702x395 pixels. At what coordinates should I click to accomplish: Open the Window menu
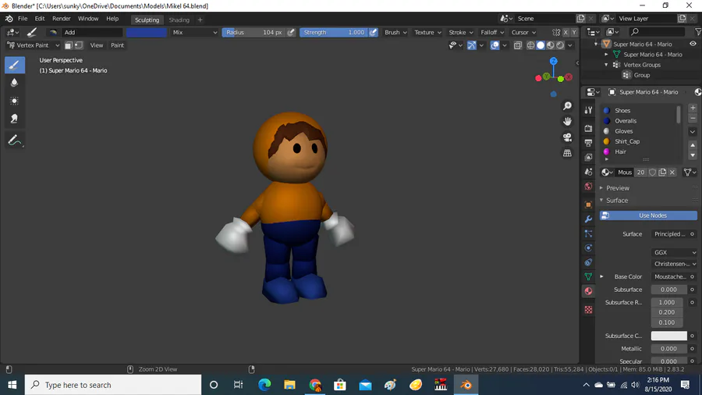coord(87,19)
